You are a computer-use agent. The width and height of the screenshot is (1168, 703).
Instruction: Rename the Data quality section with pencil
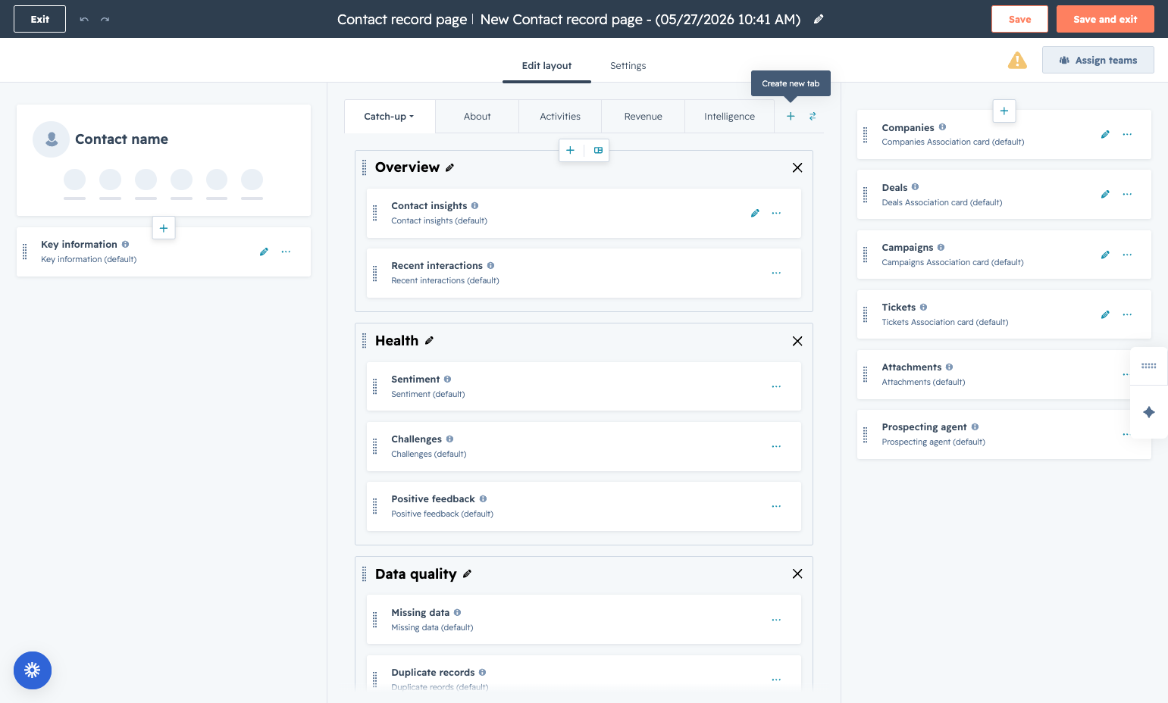click(x=467, y=574)
